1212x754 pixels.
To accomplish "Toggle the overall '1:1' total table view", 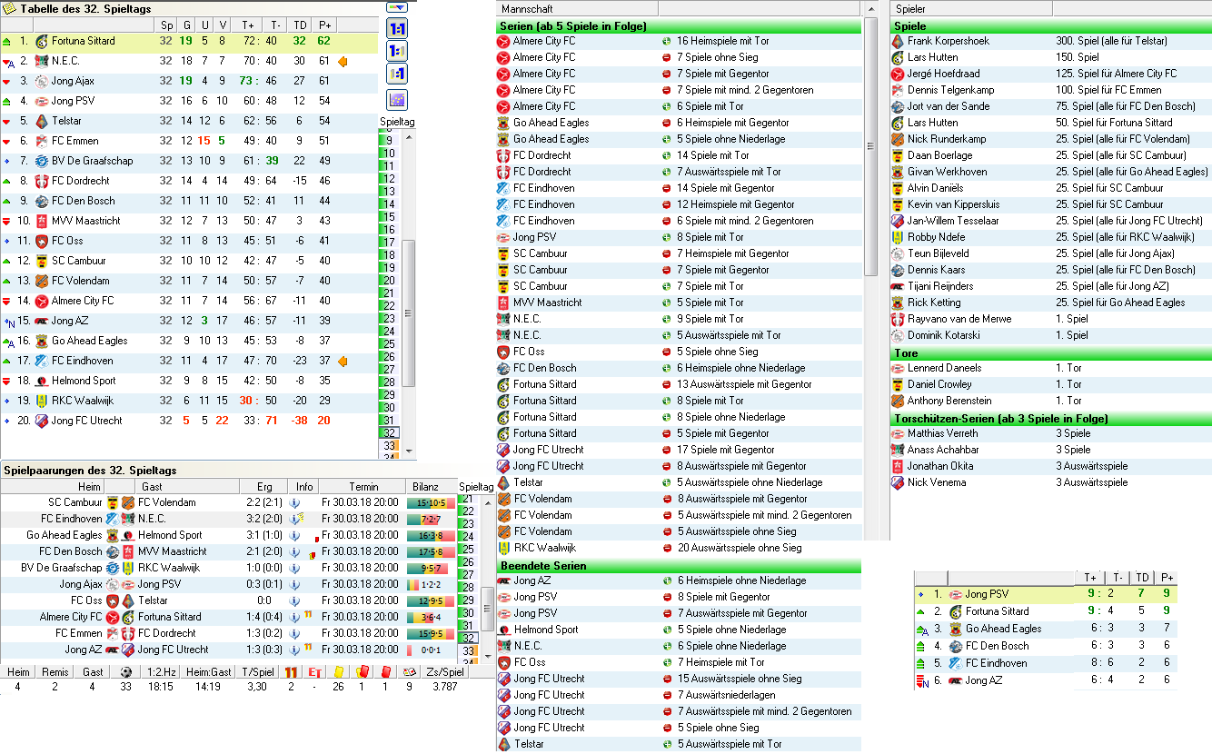I will [x=397, y=29].
